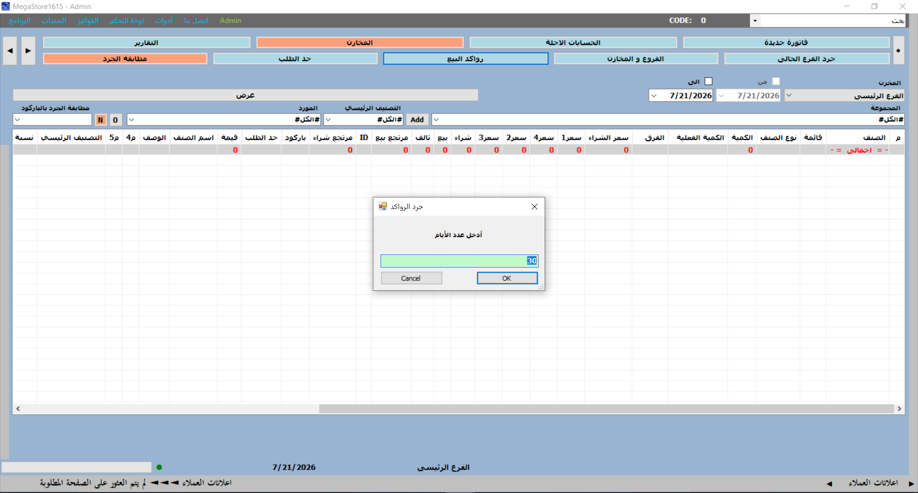Click the بحث search input field

(x=832, y=21)
